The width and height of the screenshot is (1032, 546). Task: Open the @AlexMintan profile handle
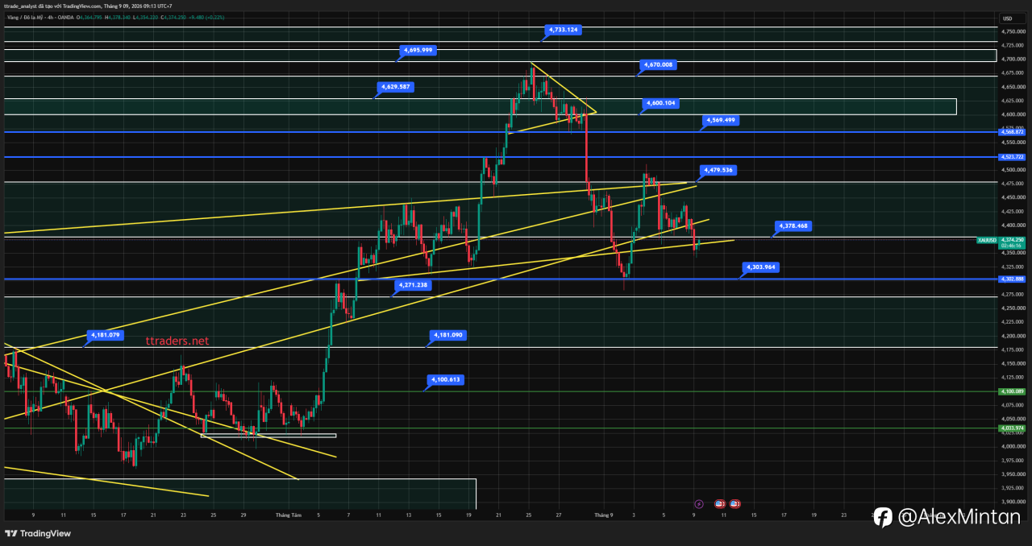pyautogui.click(x=959, y=517)
